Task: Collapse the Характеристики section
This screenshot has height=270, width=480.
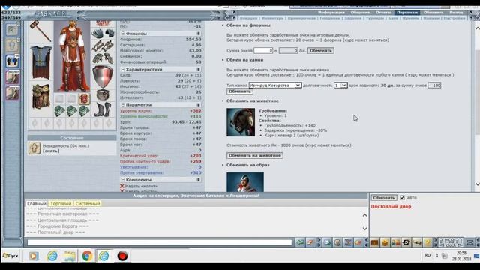Action: pyautogui.click(x=123, y=70)
